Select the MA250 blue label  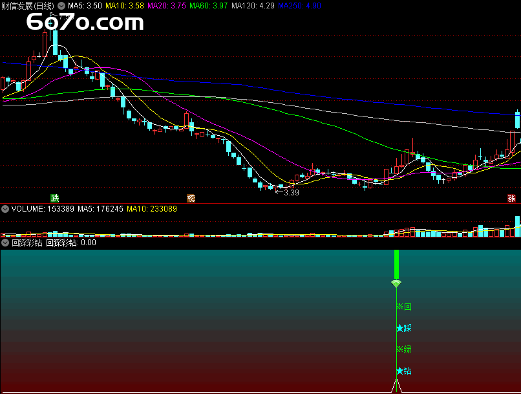tap(299, 6)
